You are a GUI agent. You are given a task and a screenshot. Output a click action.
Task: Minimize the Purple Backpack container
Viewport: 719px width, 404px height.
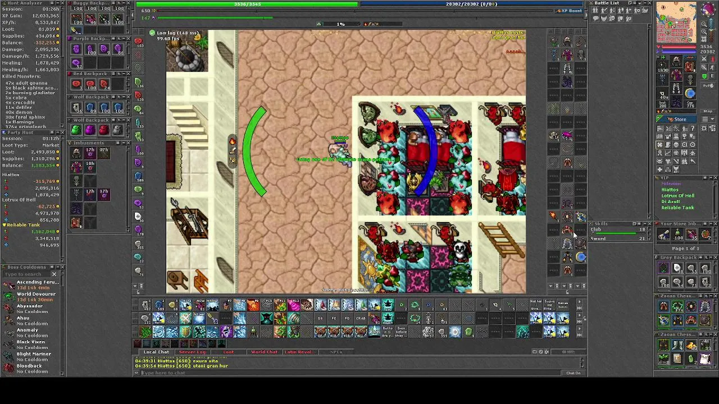122,39
